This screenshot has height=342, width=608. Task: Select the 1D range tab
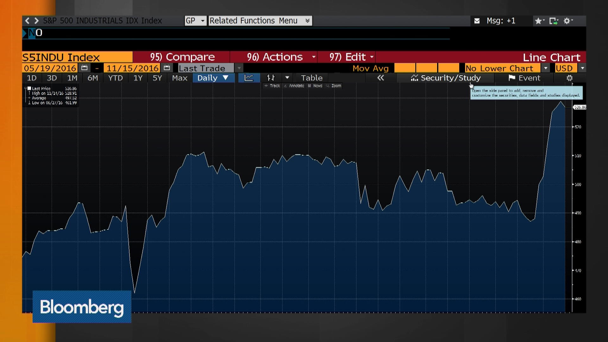(32, 78)
